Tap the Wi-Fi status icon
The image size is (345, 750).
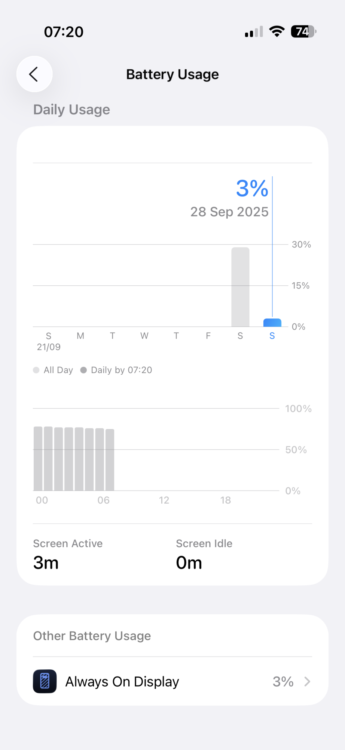[x=277, y=31]
